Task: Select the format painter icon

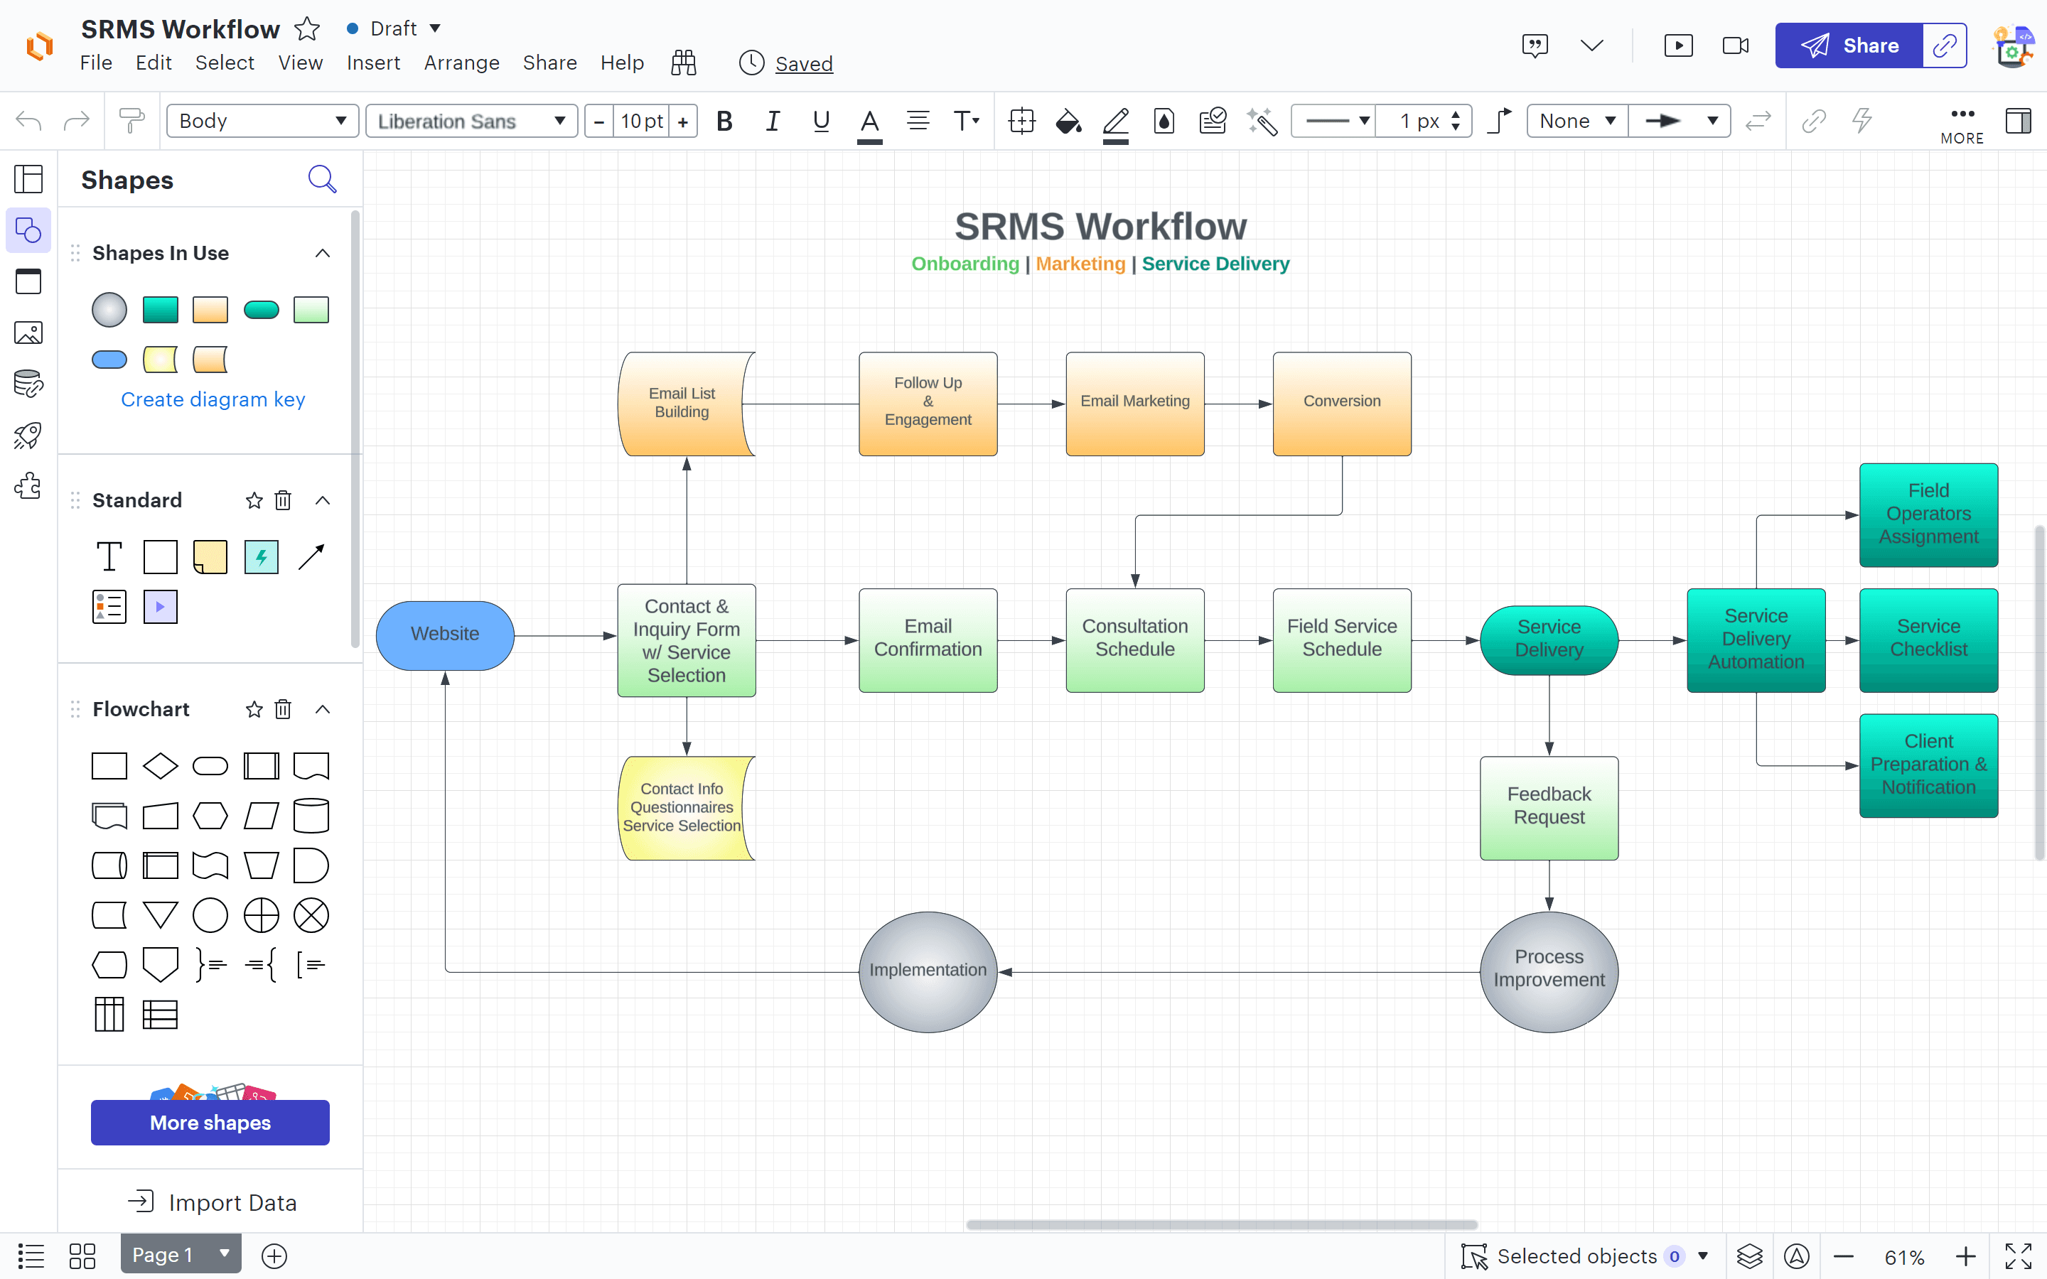Action: pyautogui.click(x=131, y=121)
